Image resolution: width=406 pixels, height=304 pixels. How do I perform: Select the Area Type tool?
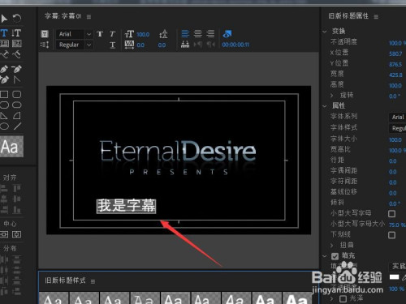4,44
